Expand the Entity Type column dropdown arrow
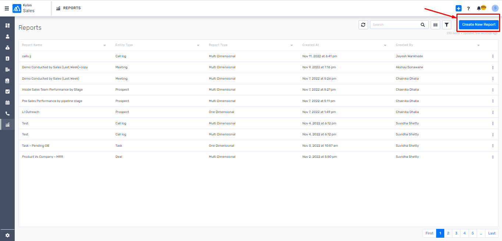The width and height of the screenshot is (502, 241). pos(198,45)
